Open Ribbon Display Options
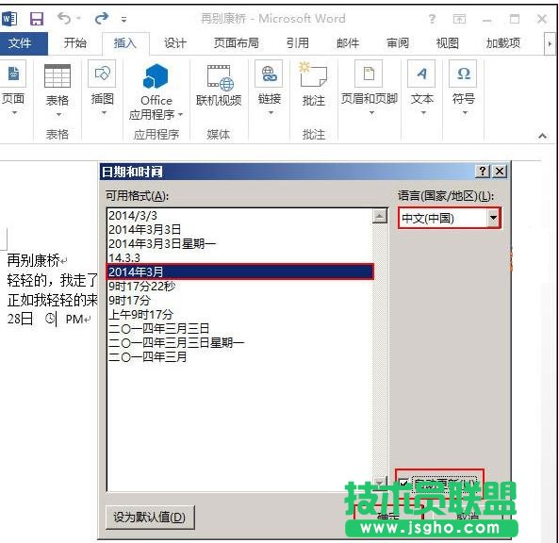The width and height of the screenshot is (559, 543). [x=459, y=19]
